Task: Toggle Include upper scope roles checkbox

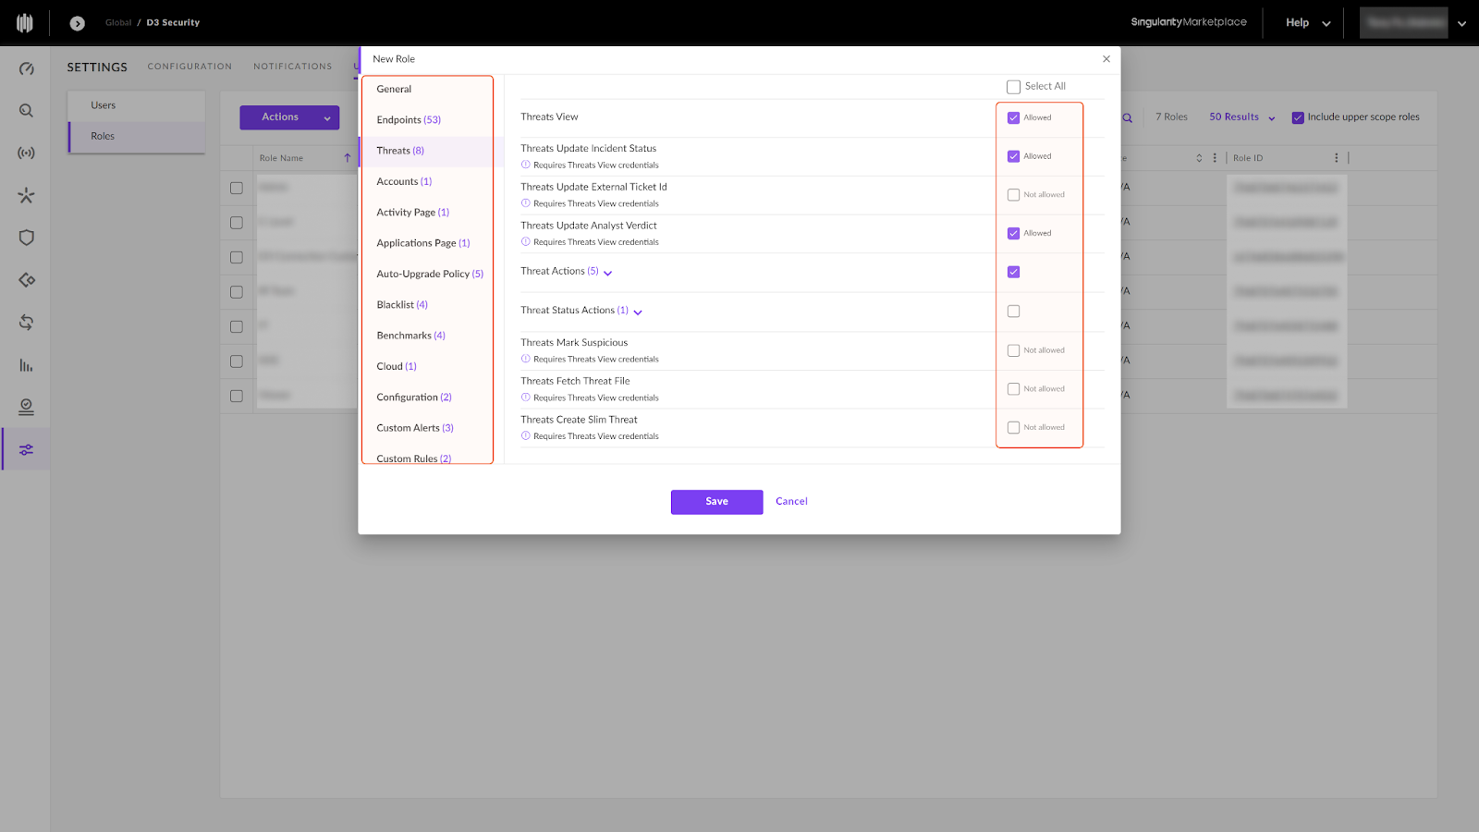Action: click(x=1298, y=117)
